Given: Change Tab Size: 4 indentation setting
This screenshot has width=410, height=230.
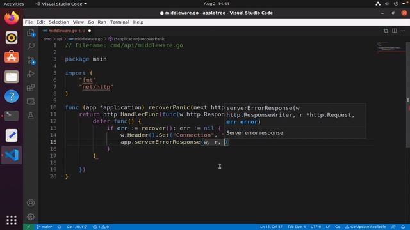Looking at the screenshot, I should point(297,227).
